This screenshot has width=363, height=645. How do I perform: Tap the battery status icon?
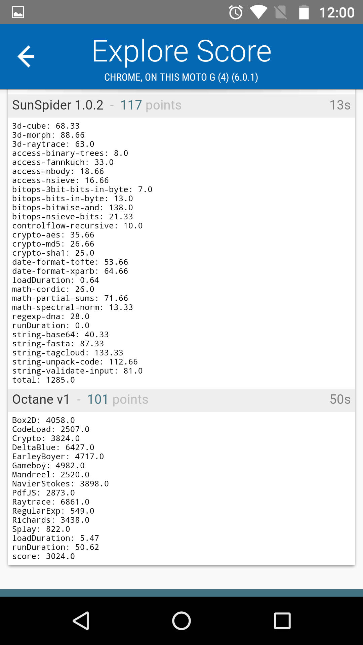tap(304, 12)
